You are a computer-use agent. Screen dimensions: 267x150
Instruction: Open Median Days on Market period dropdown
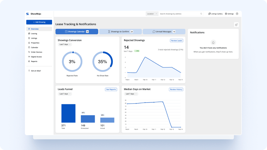point(131,94)
